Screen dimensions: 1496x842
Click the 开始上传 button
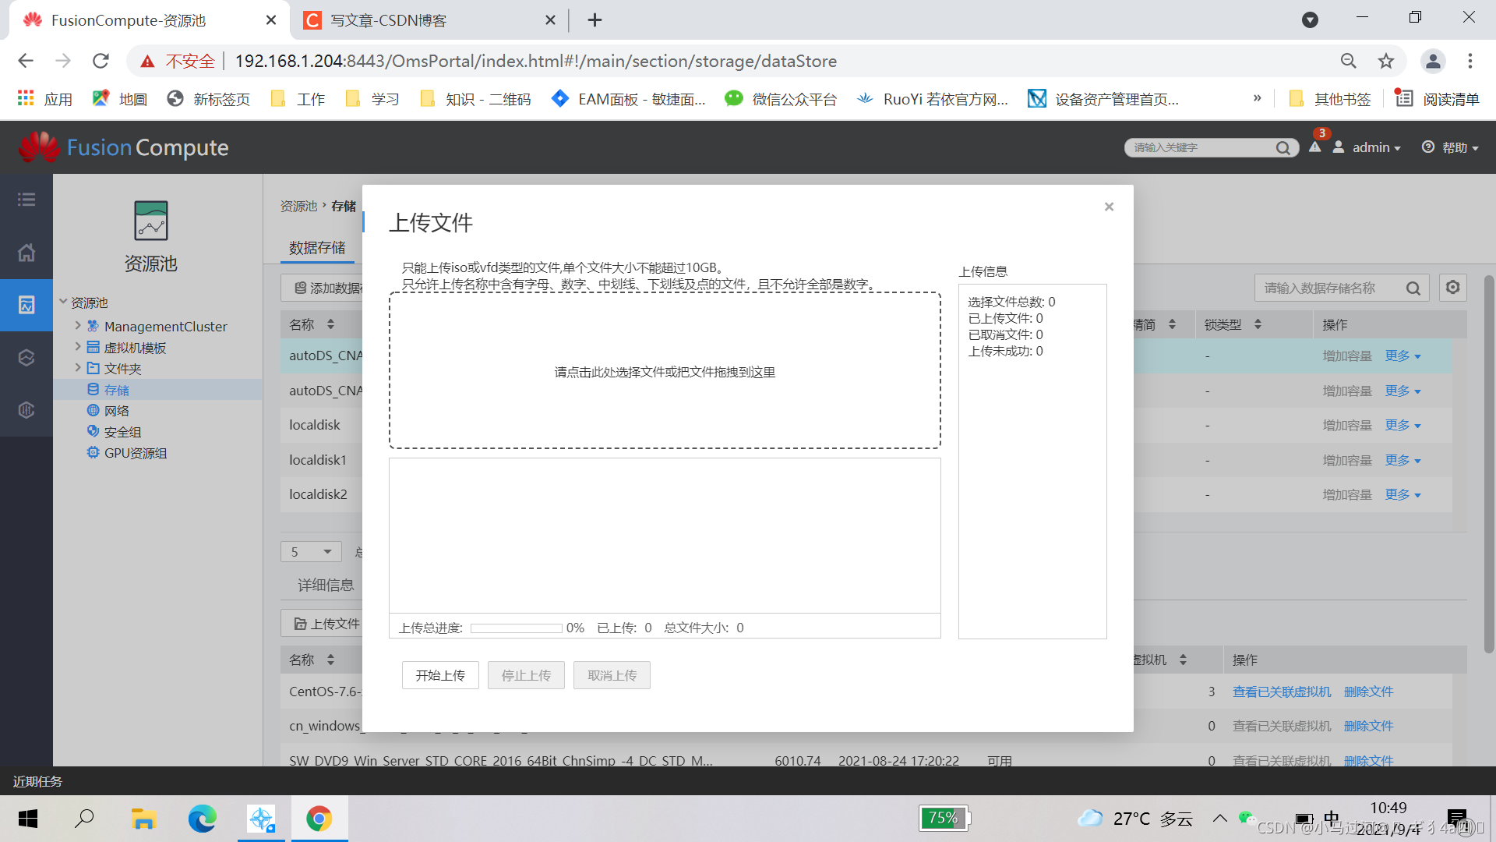click(x=439, y=675)
